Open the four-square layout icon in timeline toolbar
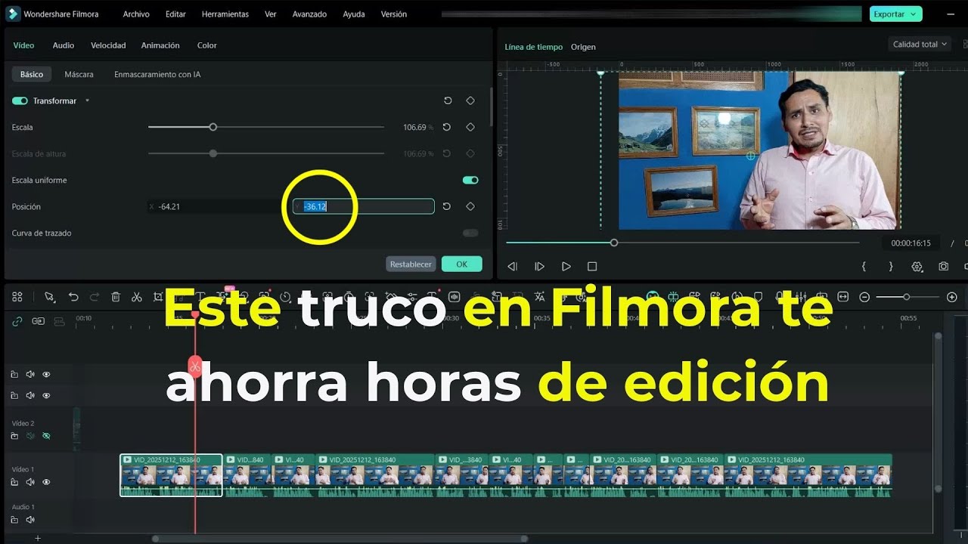968x544 pixels. pos(17,297)
